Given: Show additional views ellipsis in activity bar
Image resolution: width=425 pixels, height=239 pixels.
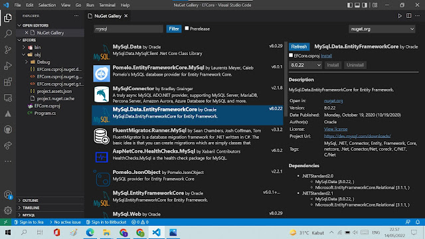Looking at the screenshot, I should [x=8, y=161].
